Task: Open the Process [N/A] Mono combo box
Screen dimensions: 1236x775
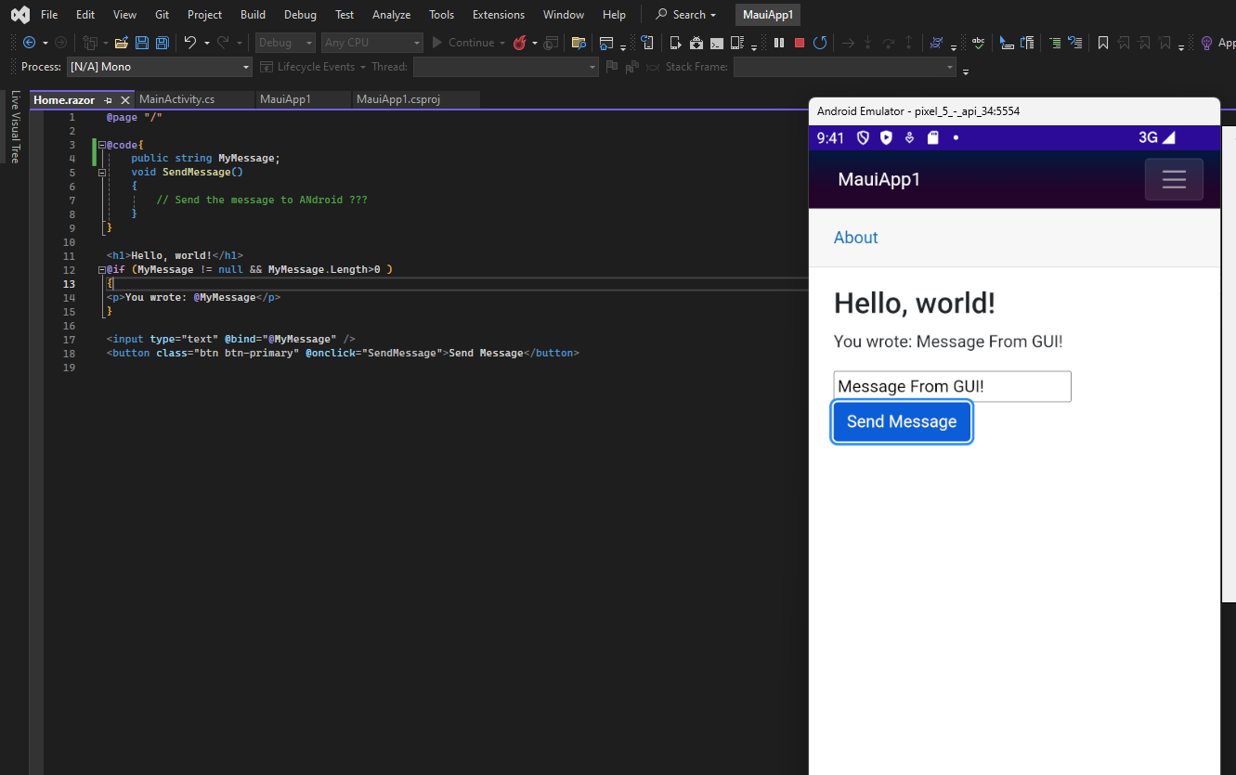Action: point(160,67)
